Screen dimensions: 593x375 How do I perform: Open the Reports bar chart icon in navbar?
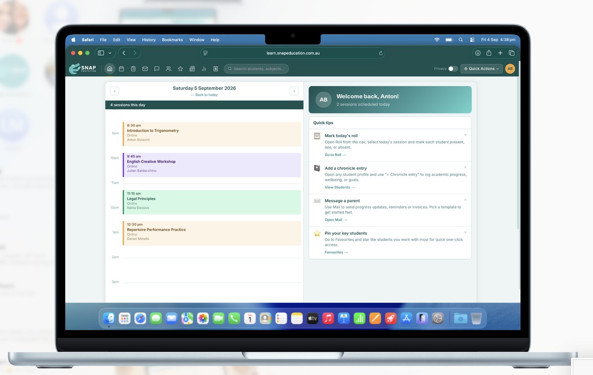(x=204, y=69)
